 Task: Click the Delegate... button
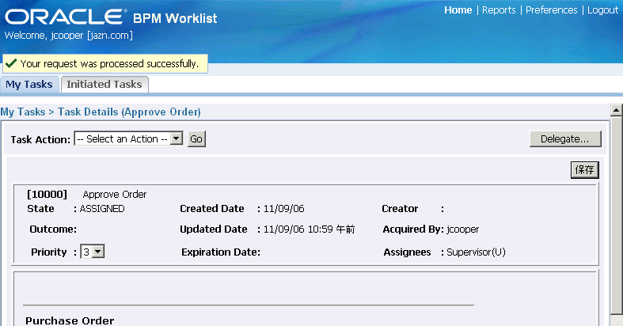565,139
